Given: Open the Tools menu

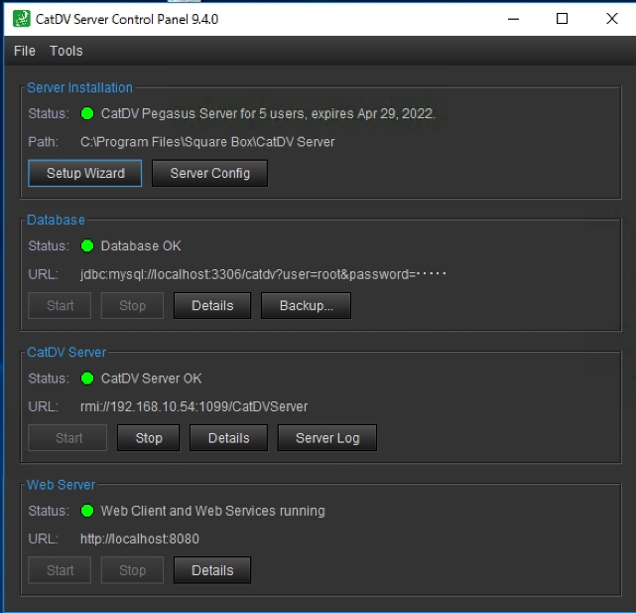Looking at the screenshot, I should [66, 51].
